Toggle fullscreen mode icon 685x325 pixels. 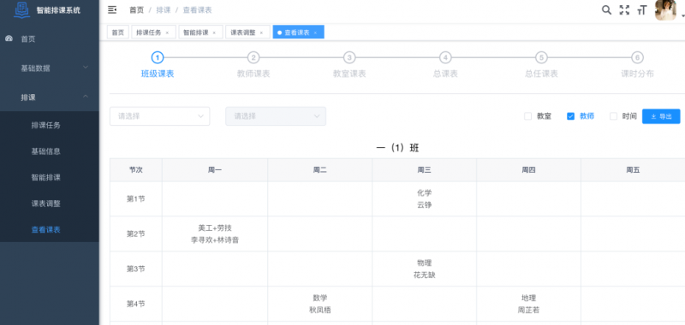pyautogui.click(x=624, y=10)
